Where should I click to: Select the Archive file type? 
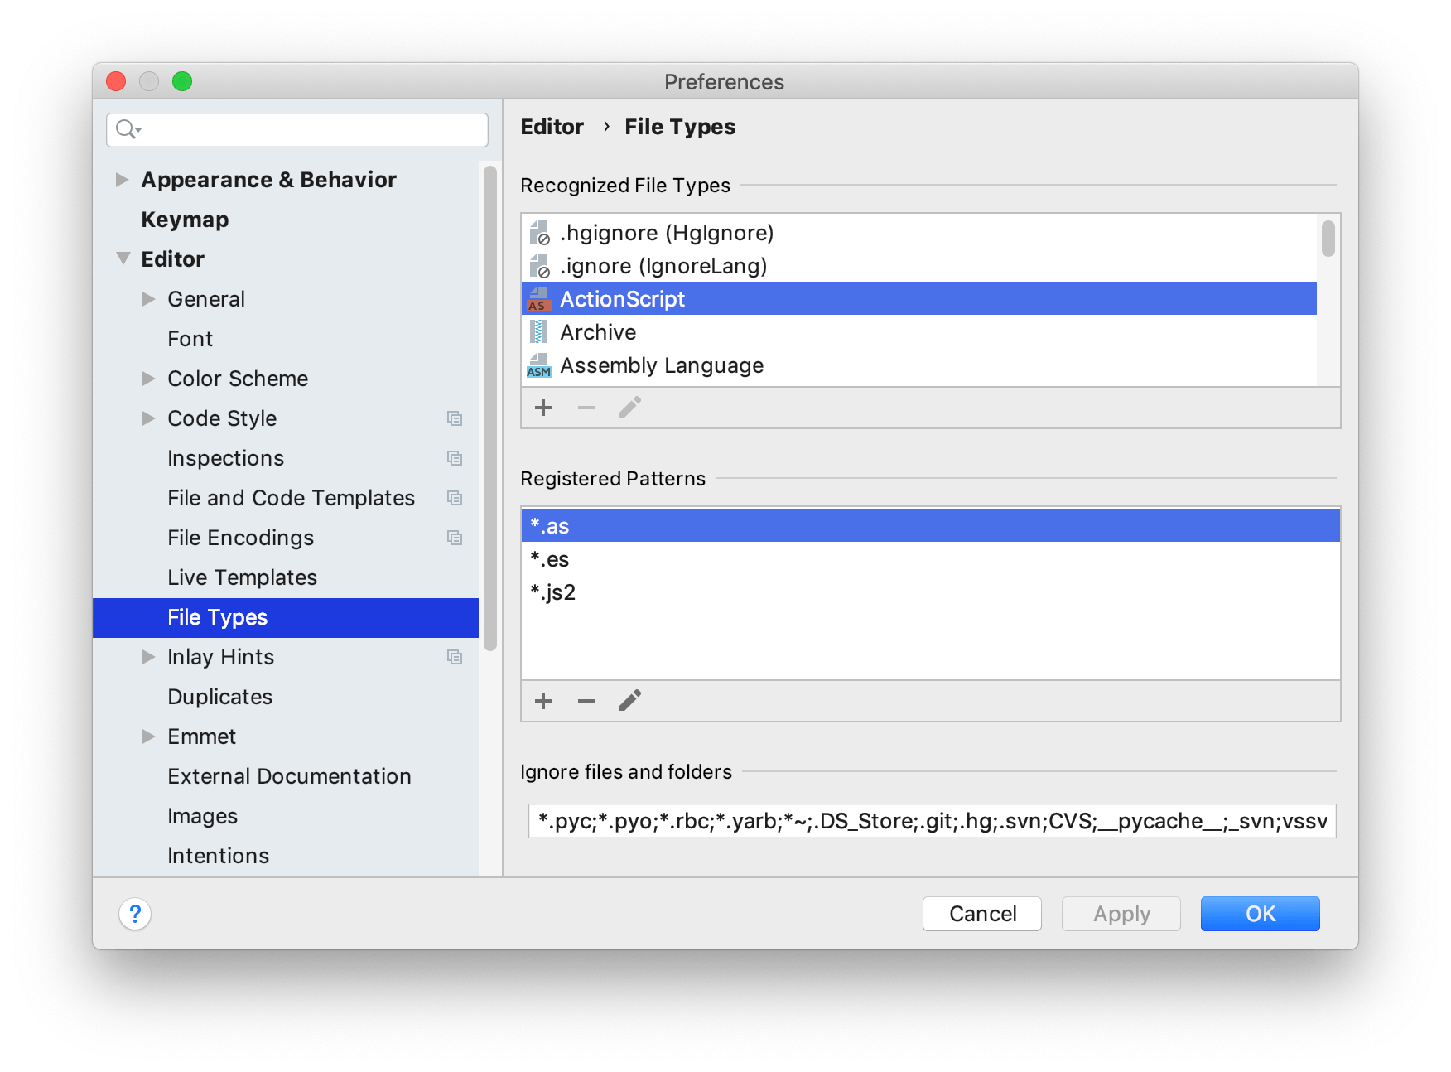tap(919, 332)
